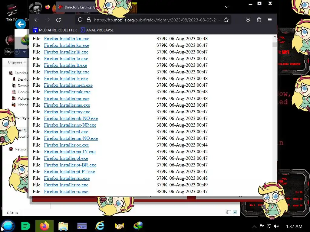The image size is (310, 232).
Task: Click Firefox Installer.pt-BR.exe
Action: pos(70,165)
